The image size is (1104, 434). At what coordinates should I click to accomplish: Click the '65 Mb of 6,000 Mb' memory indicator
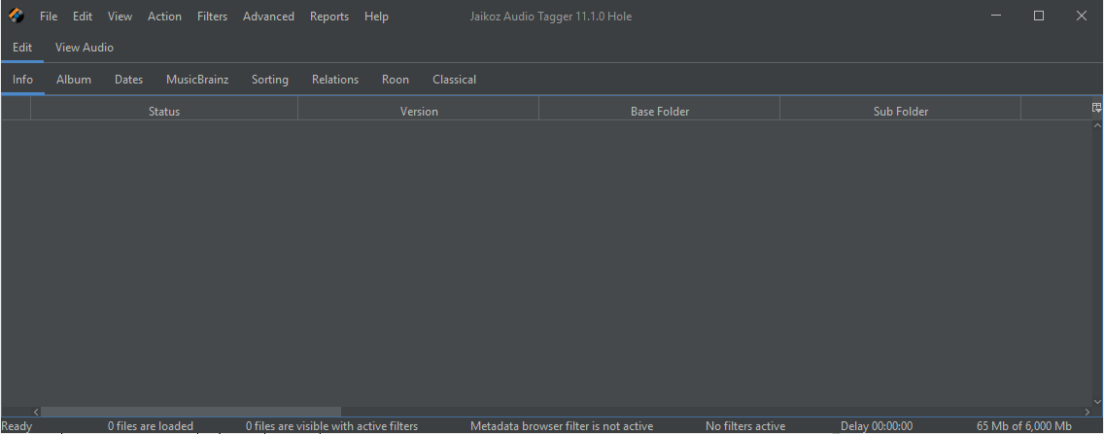[x=1024, y=426]
